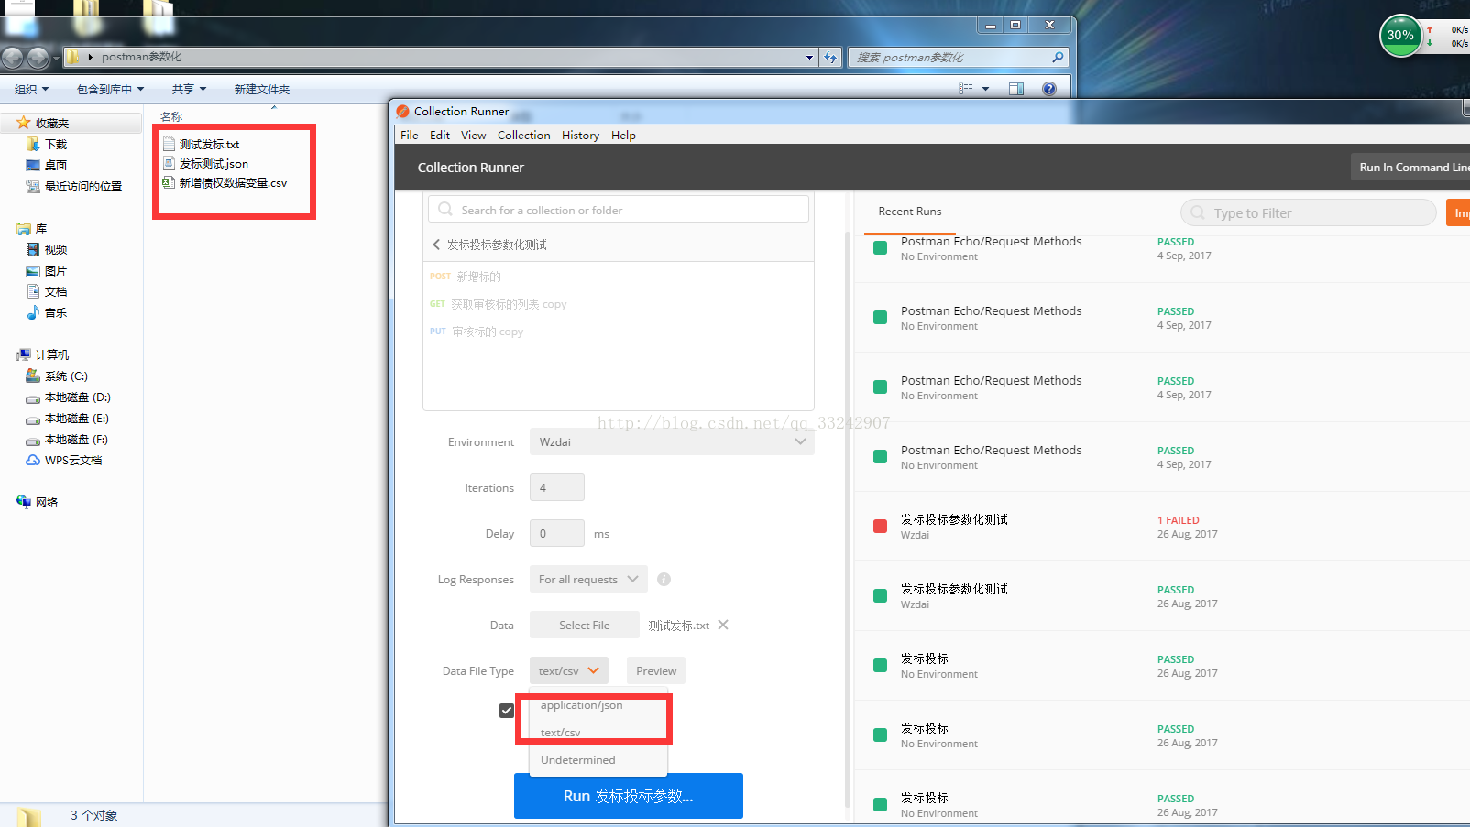Click the 30% memory monitor widget

[1399, 36]
